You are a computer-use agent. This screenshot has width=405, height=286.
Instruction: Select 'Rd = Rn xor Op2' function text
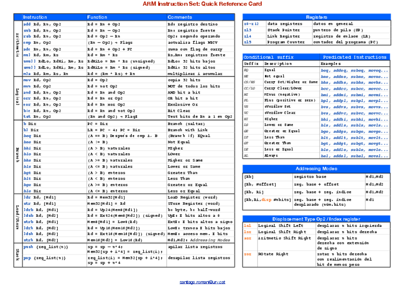[106, 105]
